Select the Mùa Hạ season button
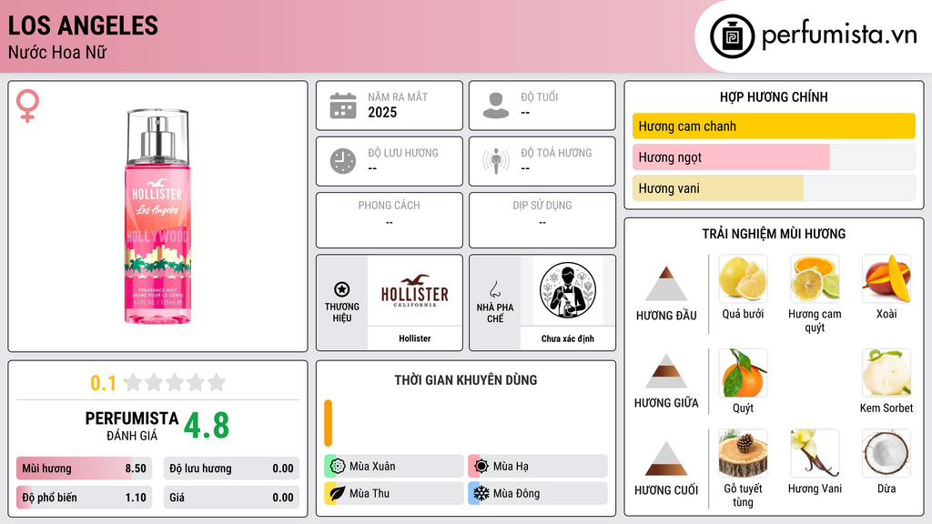 (538, 467)
